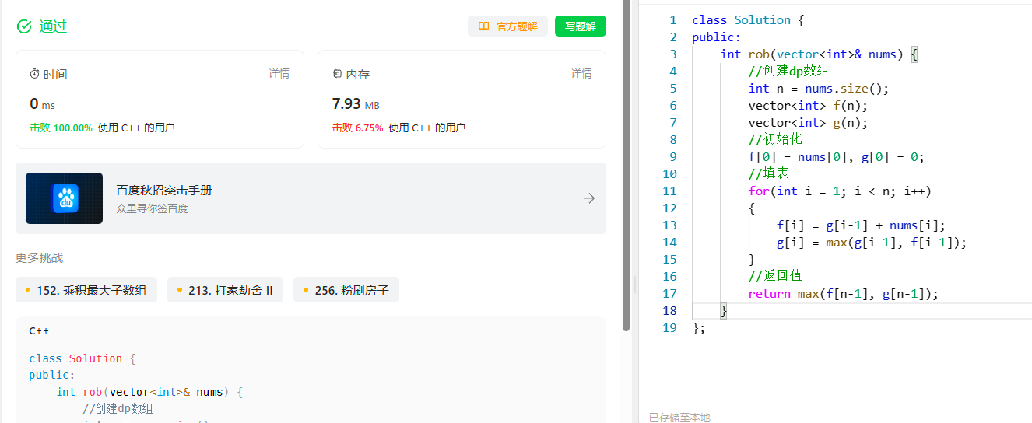Click the book icon in 官方题解 button
The height and width of the screenshot is (423, 1032).
[484, 26]
